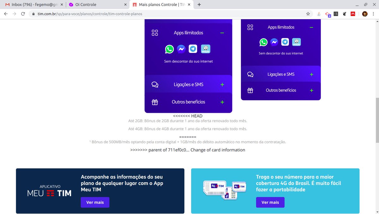Click the address bar URL
The image size is (379, 214).
coord(90,14)
